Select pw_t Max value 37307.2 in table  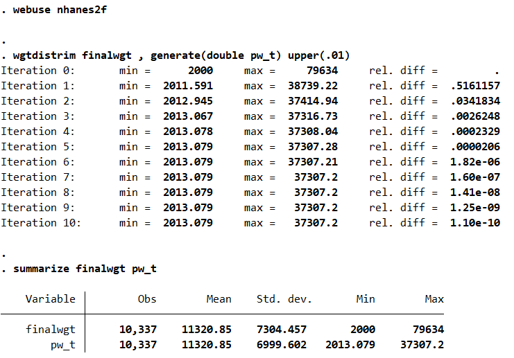click(422, 345)
